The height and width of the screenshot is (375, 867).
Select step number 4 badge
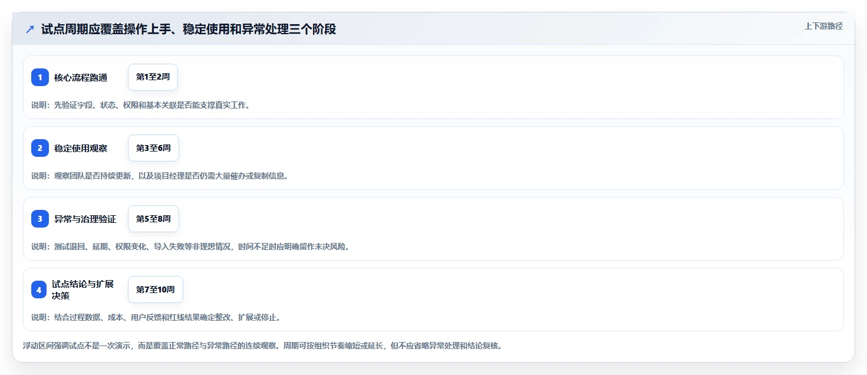(39, 290)
